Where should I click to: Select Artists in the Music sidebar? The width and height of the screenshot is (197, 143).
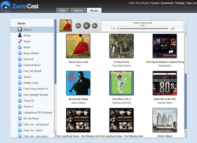point(27,35)
